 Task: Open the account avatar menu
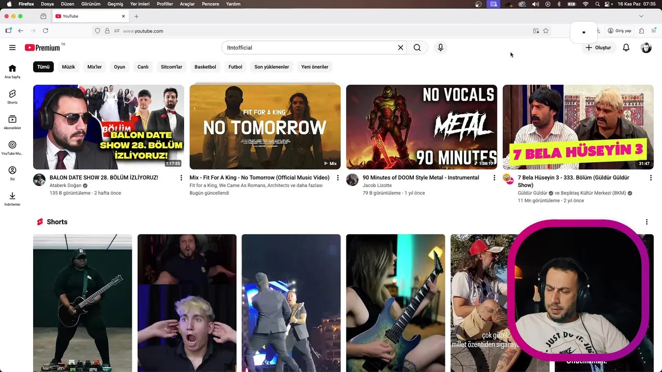[646, 48]
